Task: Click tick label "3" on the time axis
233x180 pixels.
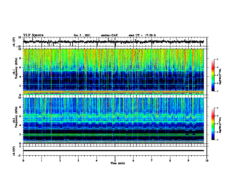Action: (x=78, y=161)
